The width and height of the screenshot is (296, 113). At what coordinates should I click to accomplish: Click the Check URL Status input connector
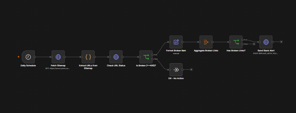(x=110, y=57)
